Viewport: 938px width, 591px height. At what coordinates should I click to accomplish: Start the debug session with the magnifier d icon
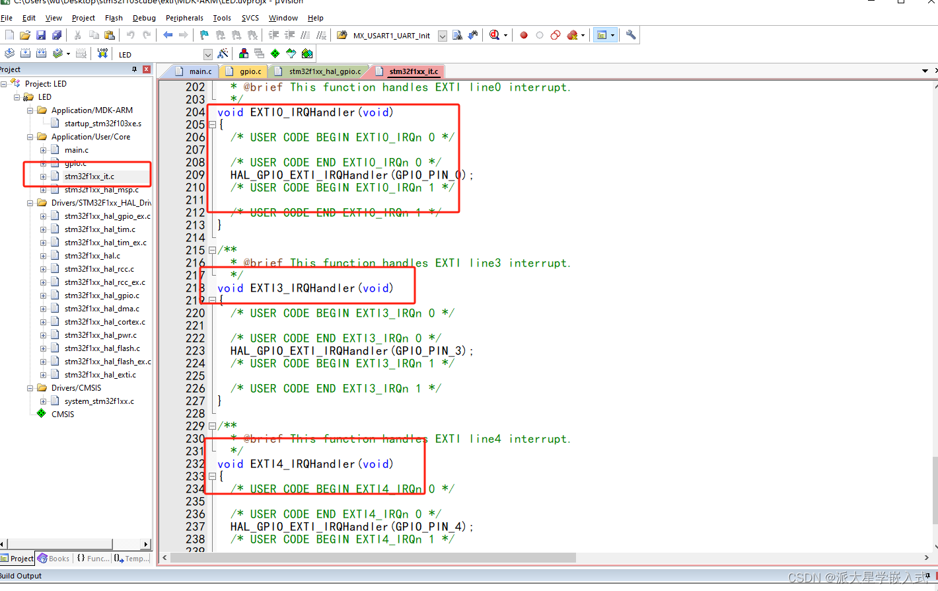(x=494, y=35)
